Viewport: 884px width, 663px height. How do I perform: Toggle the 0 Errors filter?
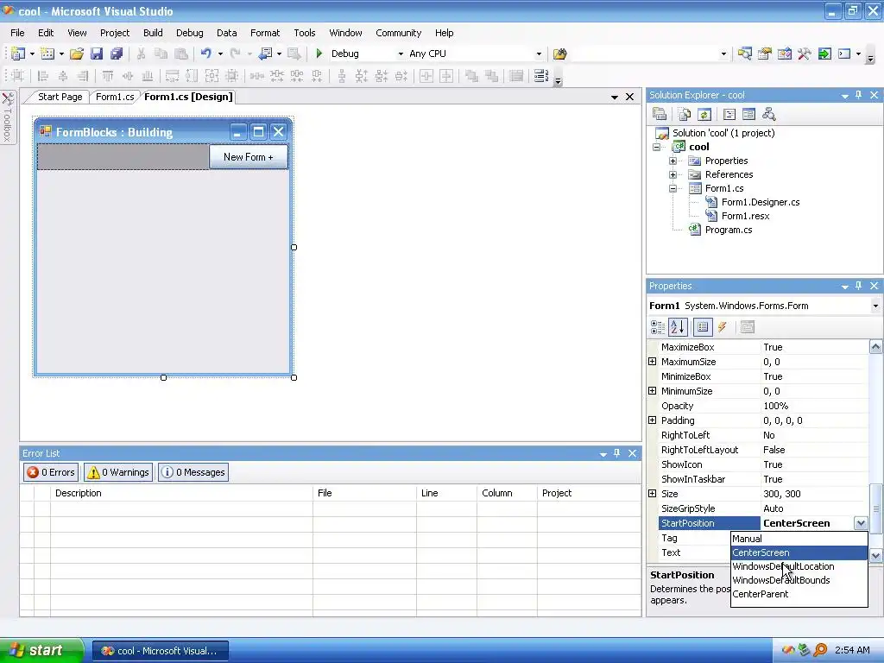coord(51,472)
